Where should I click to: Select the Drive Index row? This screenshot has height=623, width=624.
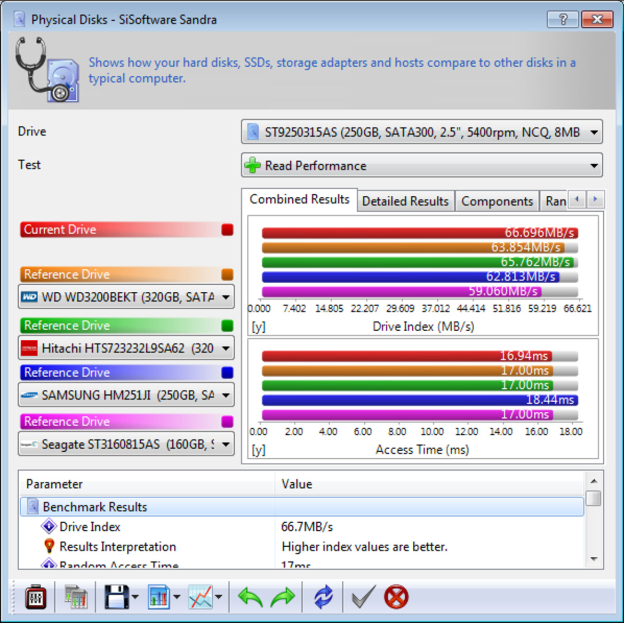click(302, 526)
